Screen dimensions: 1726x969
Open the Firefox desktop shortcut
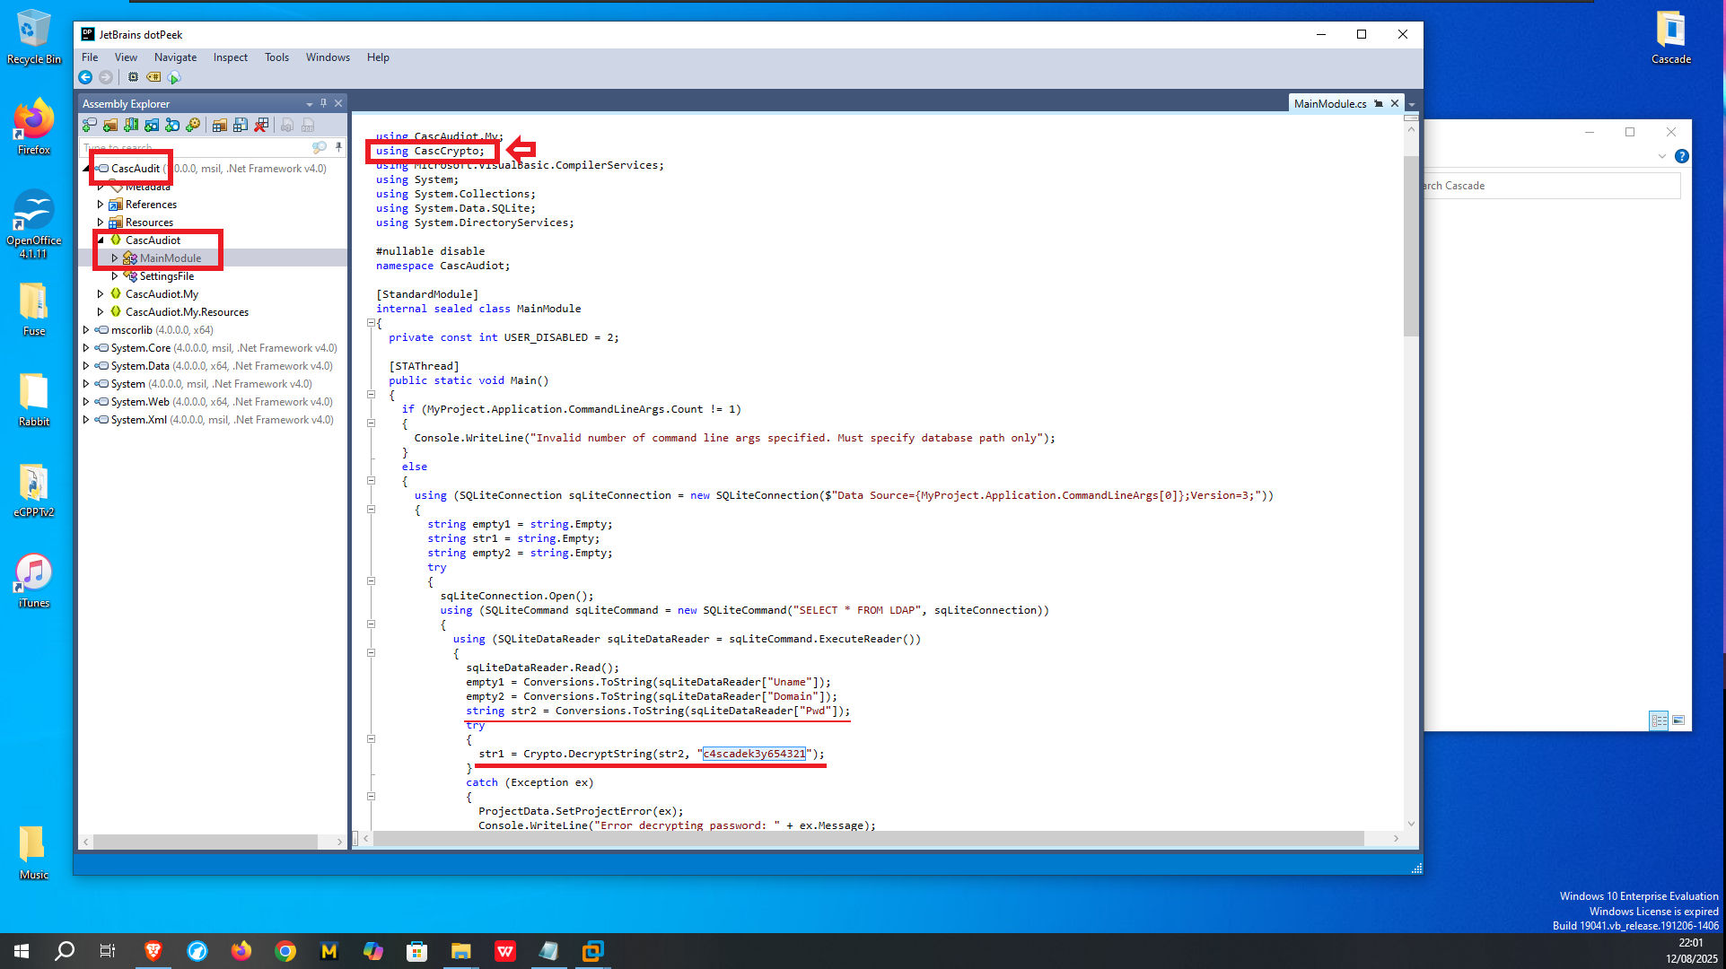point(33,127)
